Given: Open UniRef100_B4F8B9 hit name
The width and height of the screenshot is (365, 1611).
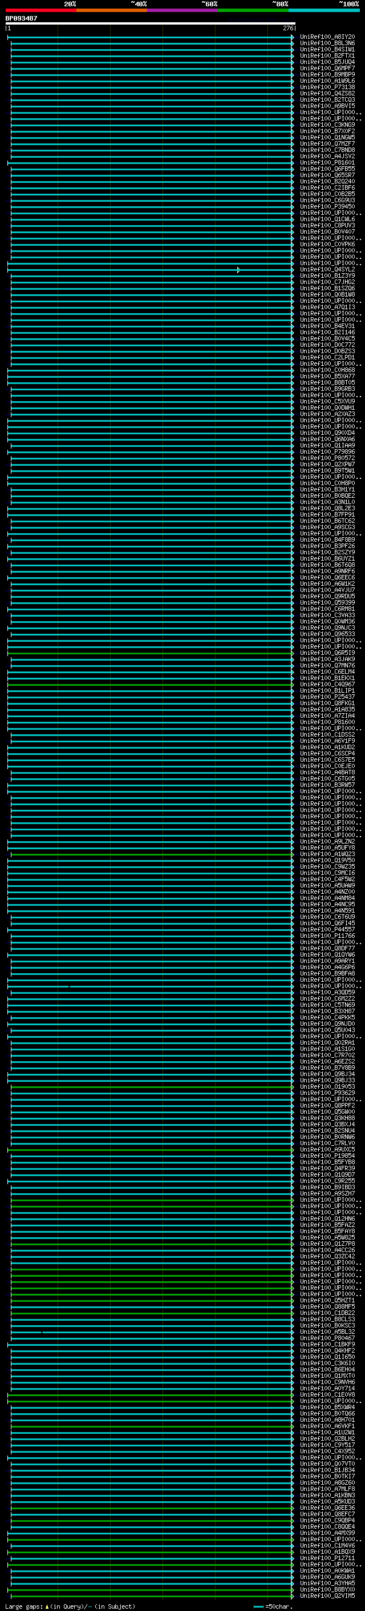Looking at the screenshot, I should coord(327,539).
